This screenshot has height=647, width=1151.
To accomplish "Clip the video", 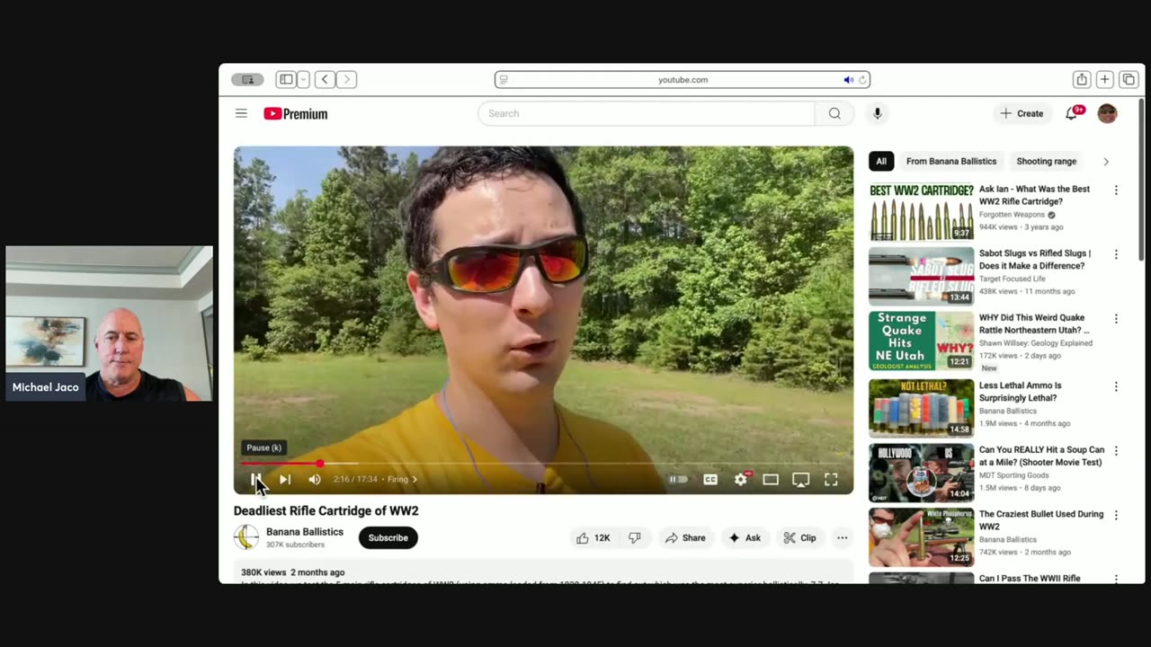I will (x=799, y=538).
